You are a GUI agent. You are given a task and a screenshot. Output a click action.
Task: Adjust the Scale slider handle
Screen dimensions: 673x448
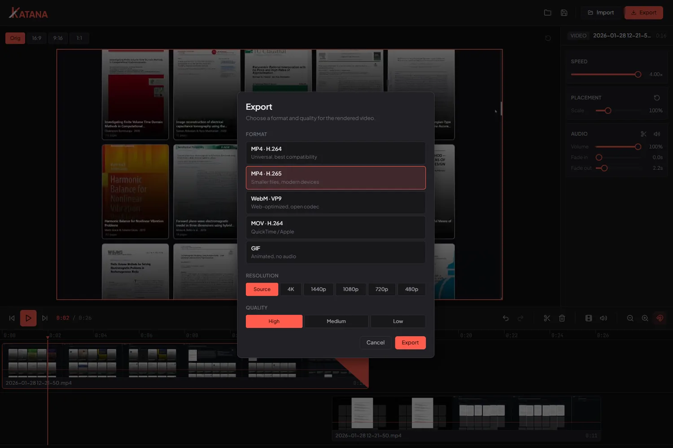(608, 111)
